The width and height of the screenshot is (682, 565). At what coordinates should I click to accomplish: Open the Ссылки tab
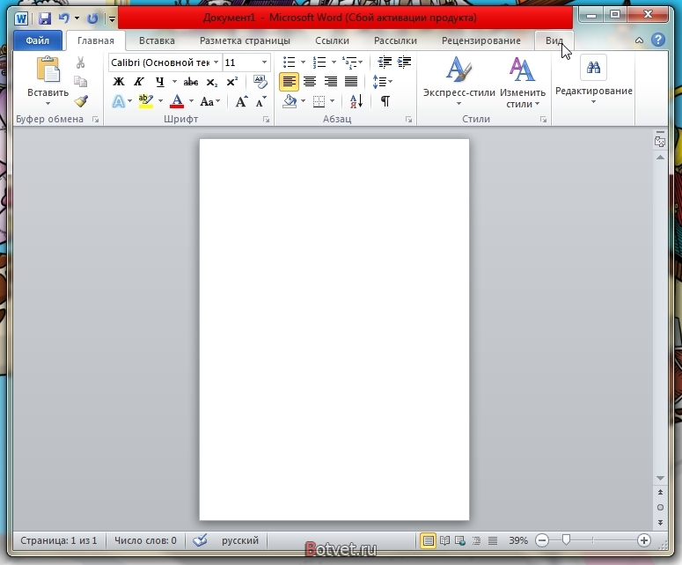pyautogui.click(x=332, y=40)
